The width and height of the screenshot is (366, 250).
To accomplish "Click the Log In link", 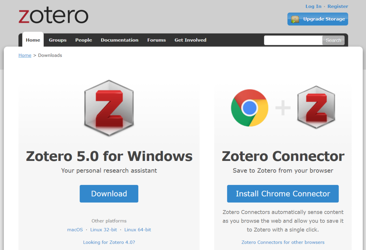I will click(x=313, y=6).
